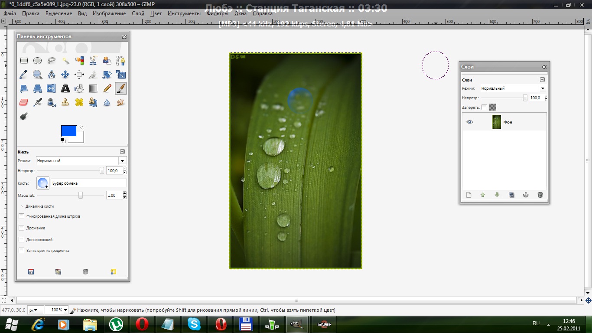
Task: Select the Measure compass tool
Action: [52, 75]
